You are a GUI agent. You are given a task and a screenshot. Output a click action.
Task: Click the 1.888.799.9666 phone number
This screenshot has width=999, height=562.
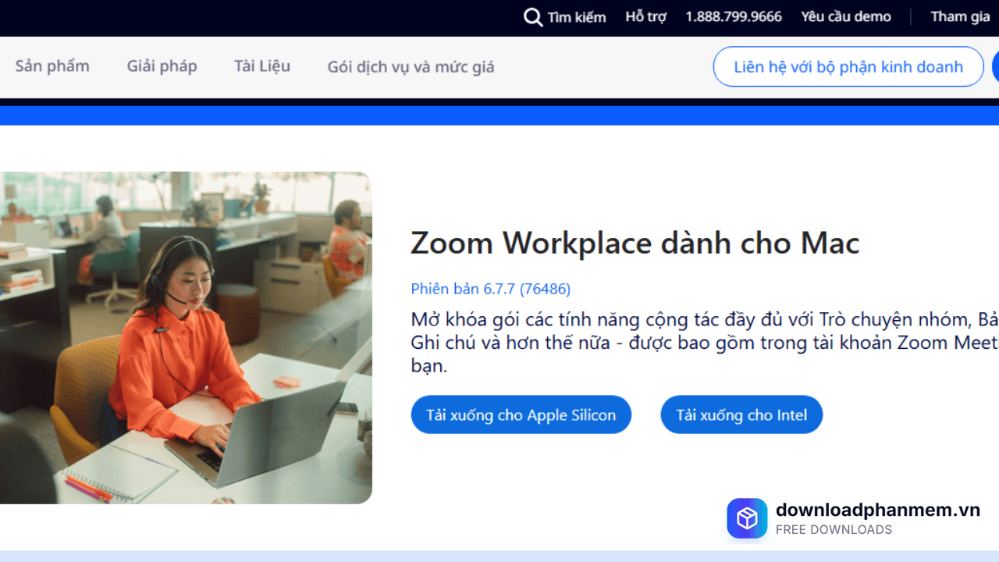pyautogui.click(x=734, y=17)
